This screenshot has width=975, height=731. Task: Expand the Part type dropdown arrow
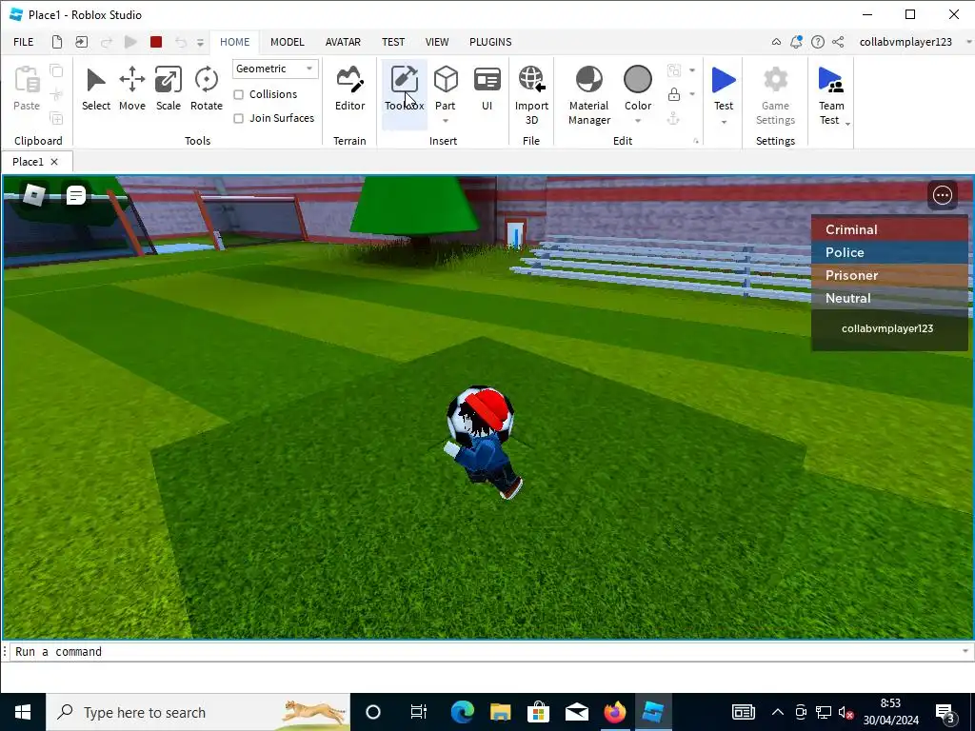point(446,121)
